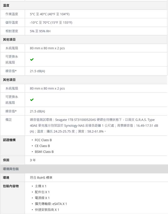Select the 5°C 至 40°C operating temperature value

tap(50, 14)
